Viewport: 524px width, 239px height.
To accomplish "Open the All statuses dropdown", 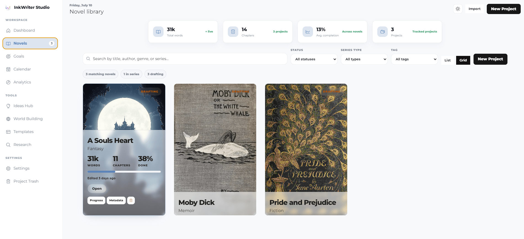I will pos(314,59).
